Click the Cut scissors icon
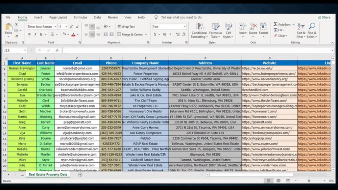 tap(16, 25)
